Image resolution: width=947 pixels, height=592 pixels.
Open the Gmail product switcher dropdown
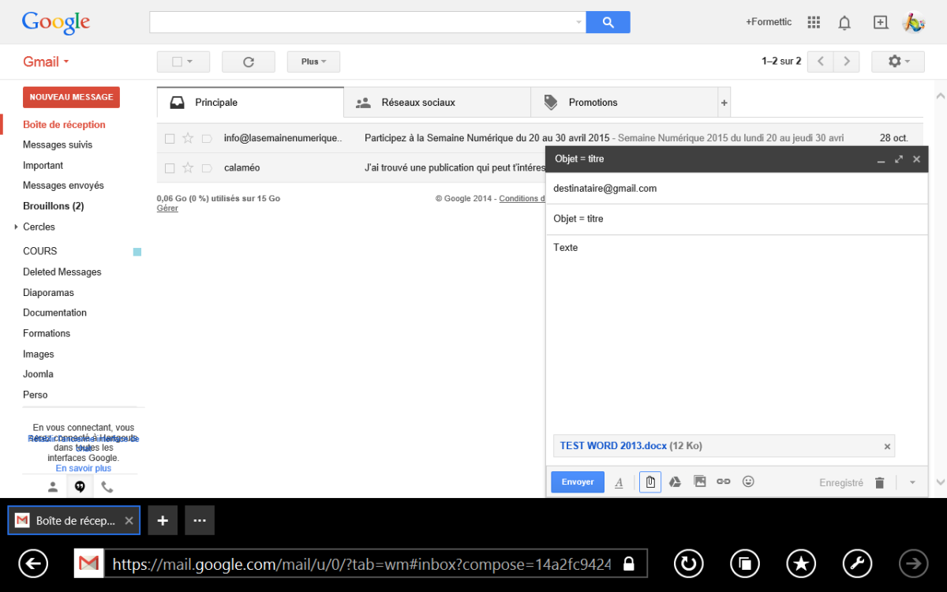click(46, 62)
